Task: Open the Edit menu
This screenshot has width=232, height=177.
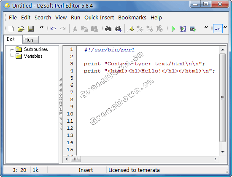Action: pyautogui.click(x=26, y=17)
